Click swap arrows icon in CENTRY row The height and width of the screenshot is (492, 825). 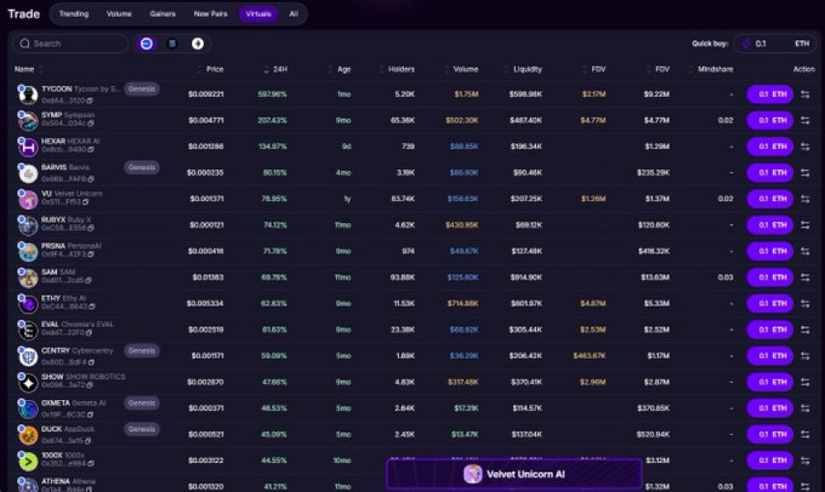point(805,356)
